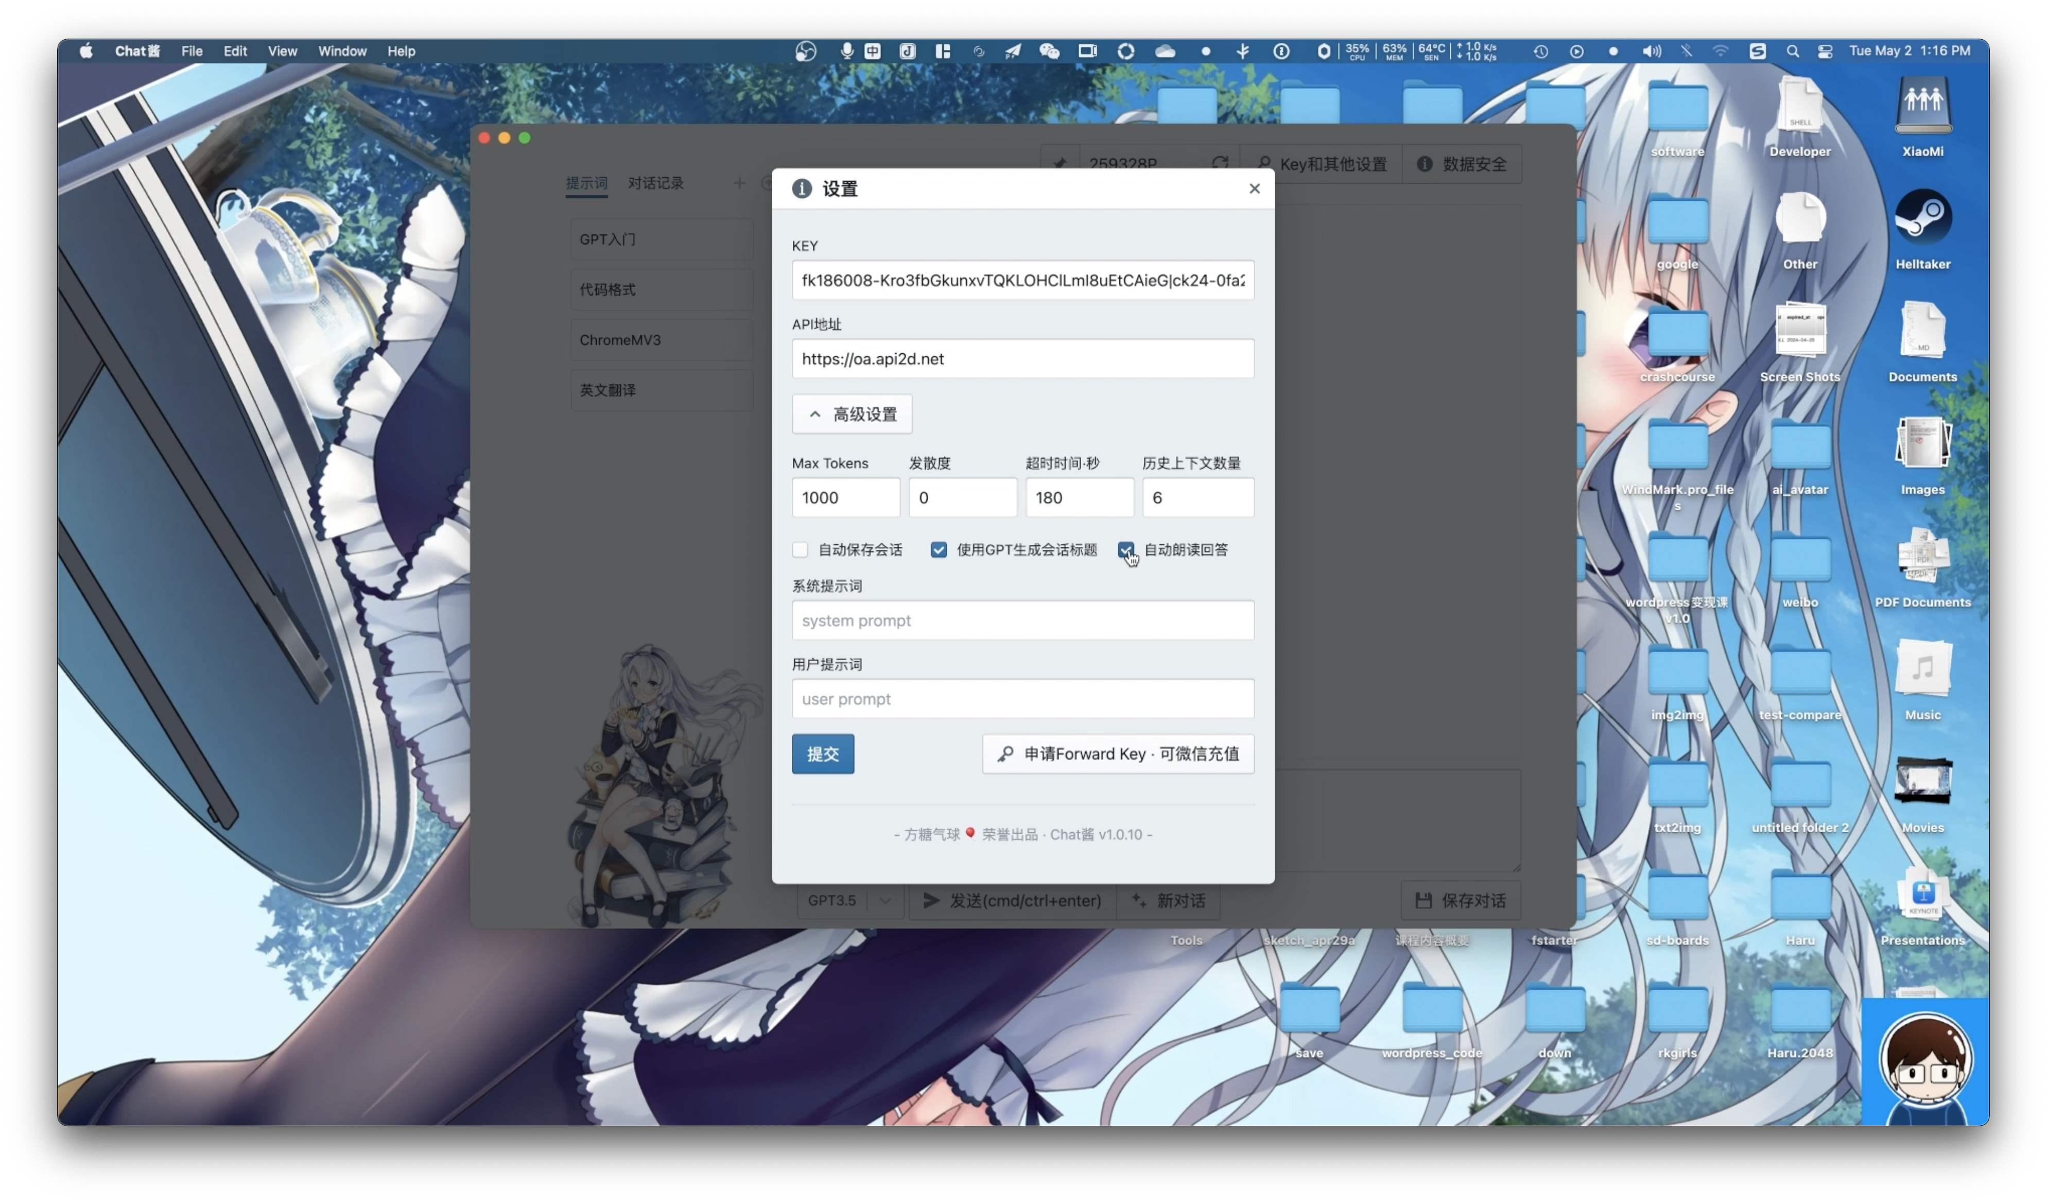
Task: Open the Edit menu
Action: pos(235,51)
